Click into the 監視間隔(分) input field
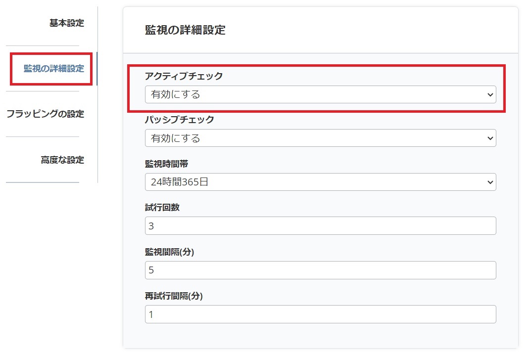This screenshot has height=355, width=529. (x=320, y=270)
